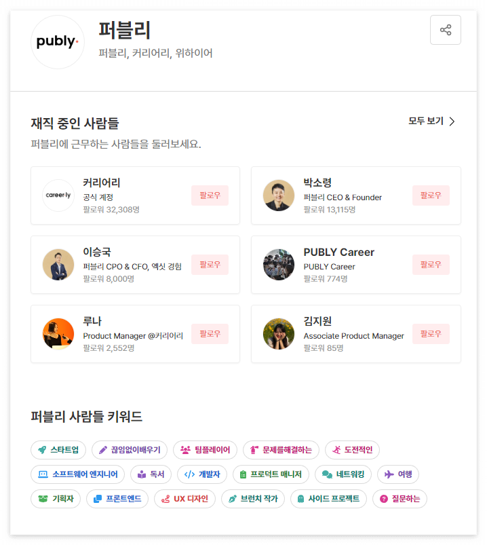Click 김지원's profile picture

click(x=279, y=333)
